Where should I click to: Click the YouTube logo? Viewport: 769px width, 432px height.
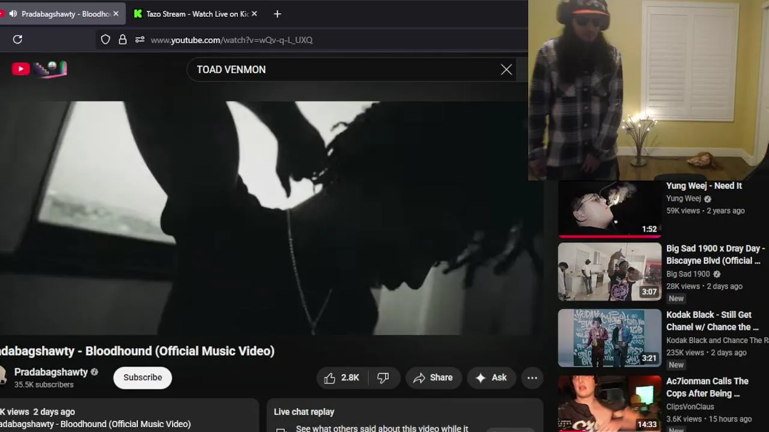[x=20, y=69]
